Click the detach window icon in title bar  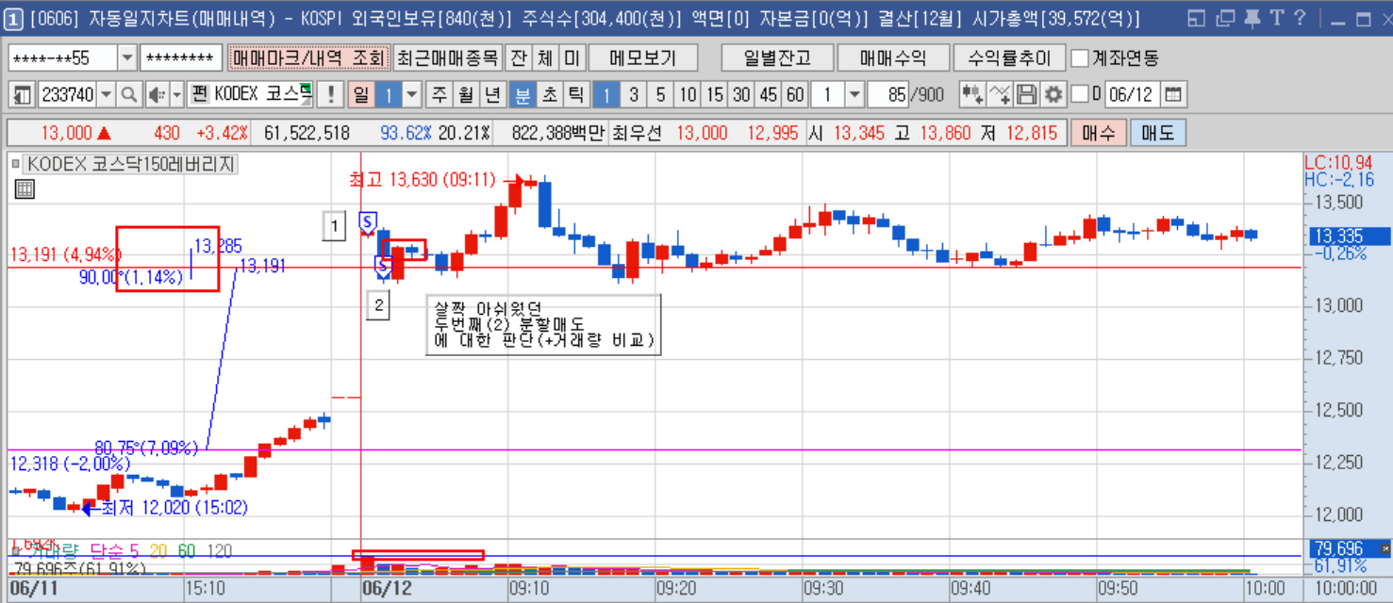point(1224,18)
